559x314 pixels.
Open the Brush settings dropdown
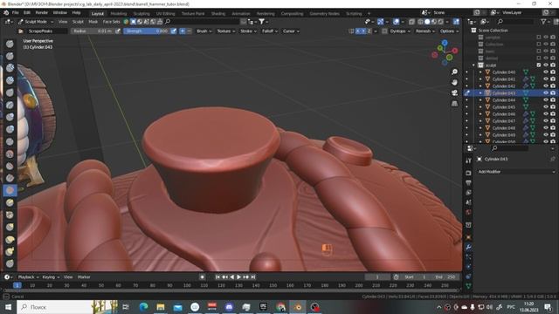(x=204, y=31)
